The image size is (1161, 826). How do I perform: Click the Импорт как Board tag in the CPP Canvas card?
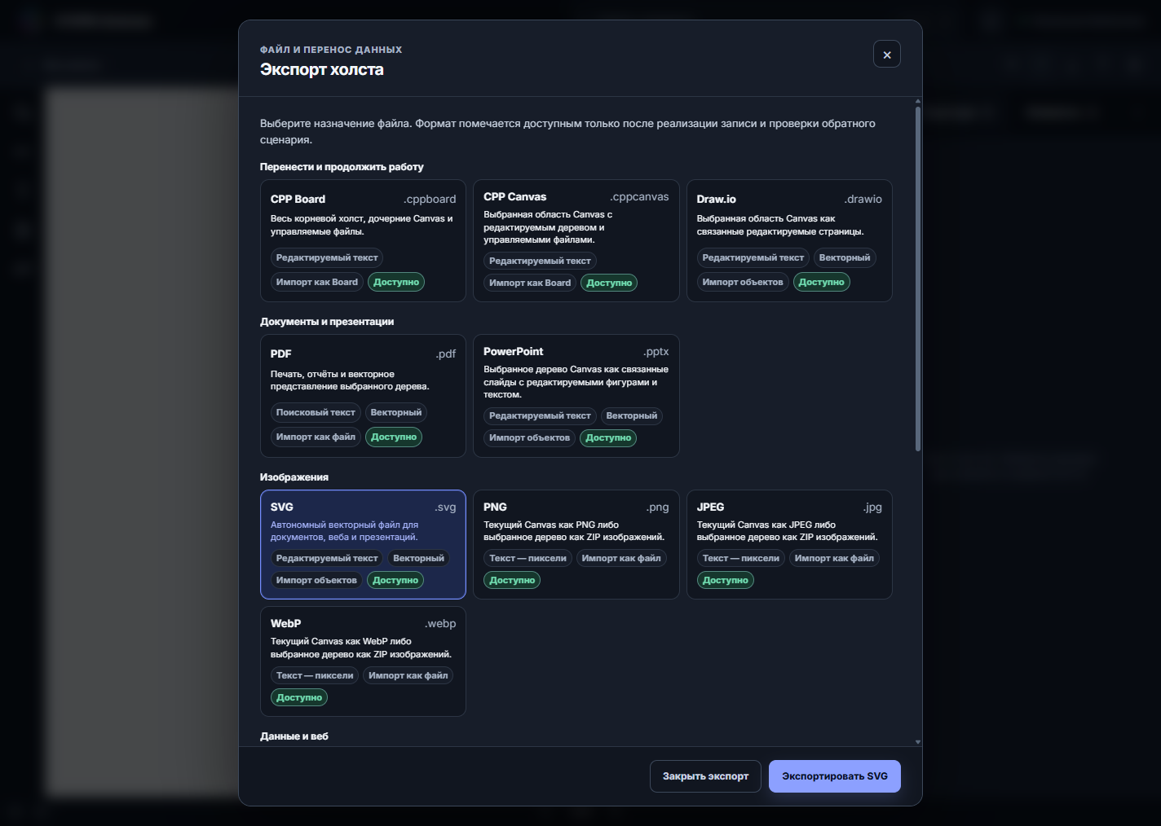click(x=530, y=283)
